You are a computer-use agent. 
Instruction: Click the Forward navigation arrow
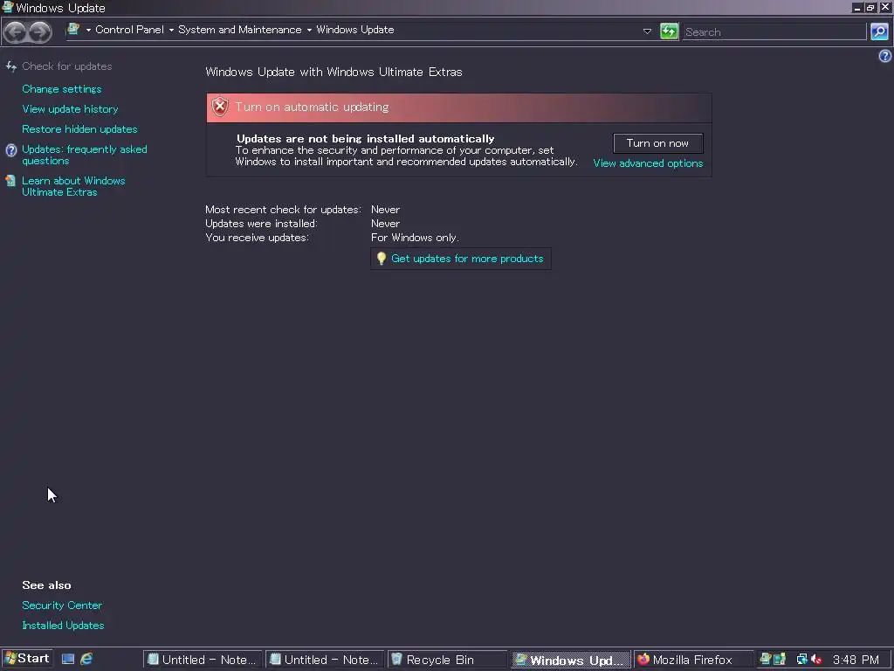(x=39, y=32)
